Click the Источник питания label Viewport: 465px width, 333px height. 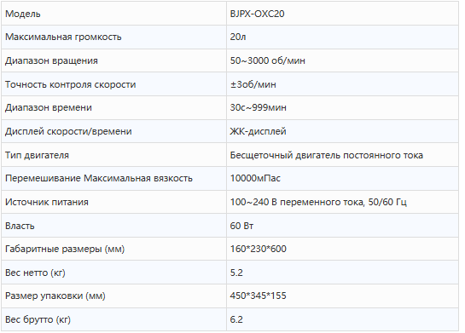tap(47, 202)
